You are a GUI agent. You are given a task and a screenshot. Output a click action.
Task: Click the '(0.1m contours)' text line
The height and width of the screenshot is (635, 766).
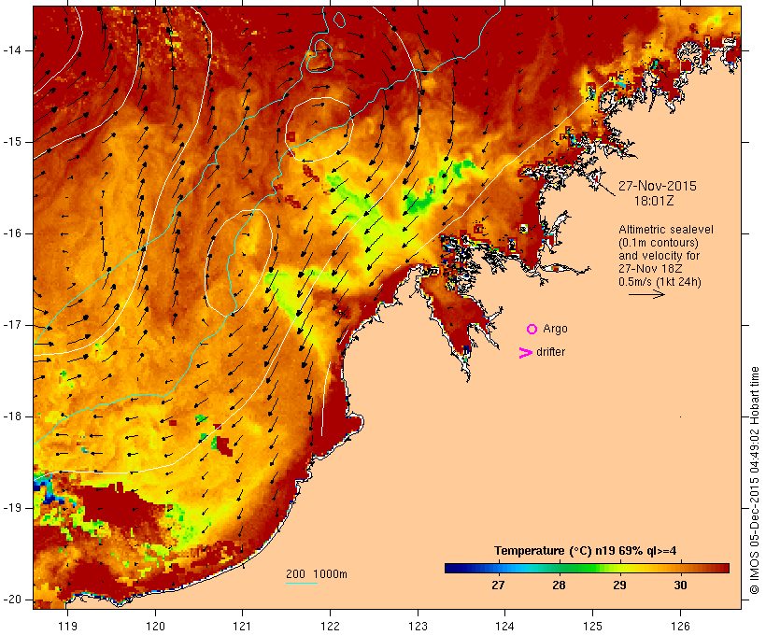(x=658, y=243)
